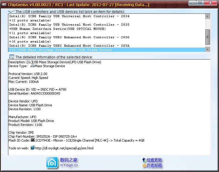Click the Manufacturer: UFD line
219x172 pixels.
coord(22,117)
